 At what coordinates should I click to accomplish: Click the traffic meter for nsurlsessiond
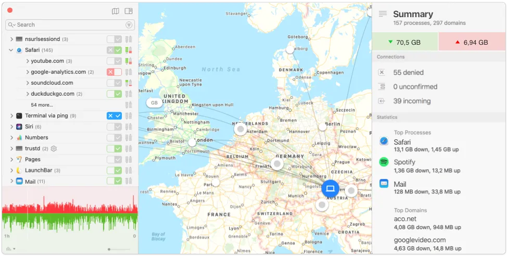[x=129, y=39]
